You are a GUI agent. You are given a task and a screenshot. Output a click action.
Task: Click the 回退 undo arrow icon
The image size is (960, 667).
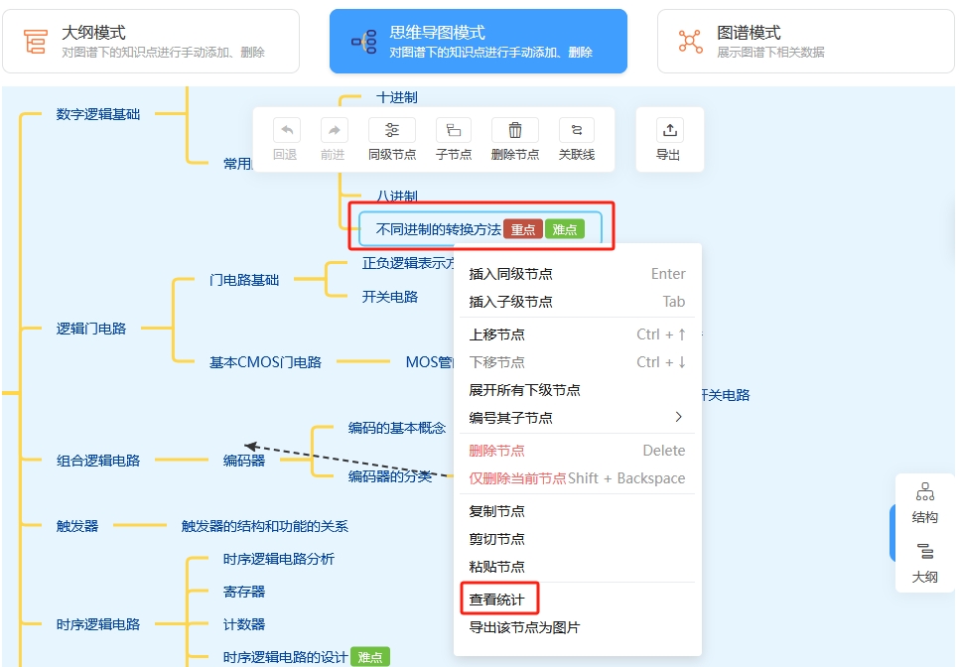click(286, 130)
